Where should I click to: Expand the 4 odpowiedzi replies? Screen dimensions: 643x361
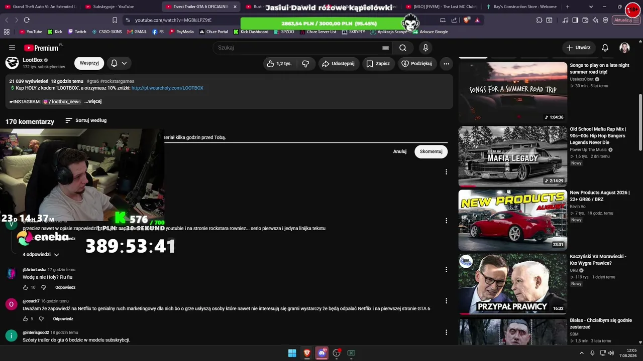point(41,255)
